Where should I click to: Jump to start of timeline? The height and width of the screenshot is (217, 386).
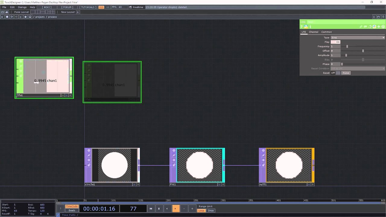(151, 209)
